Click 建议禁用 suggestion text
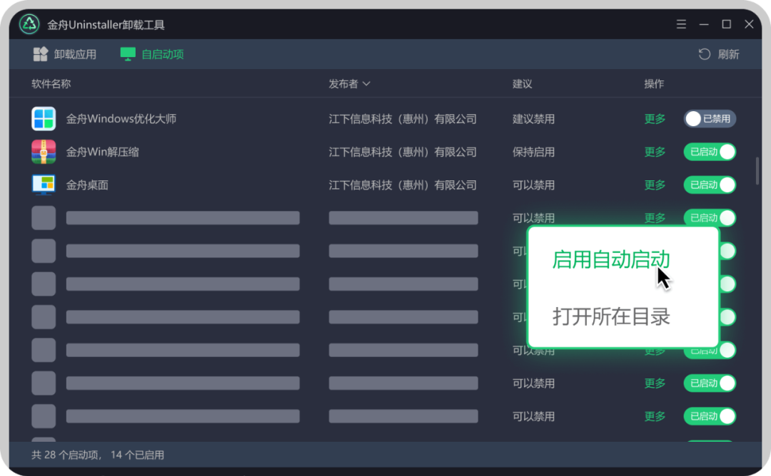The image size is (771, 476). point(533,119)
